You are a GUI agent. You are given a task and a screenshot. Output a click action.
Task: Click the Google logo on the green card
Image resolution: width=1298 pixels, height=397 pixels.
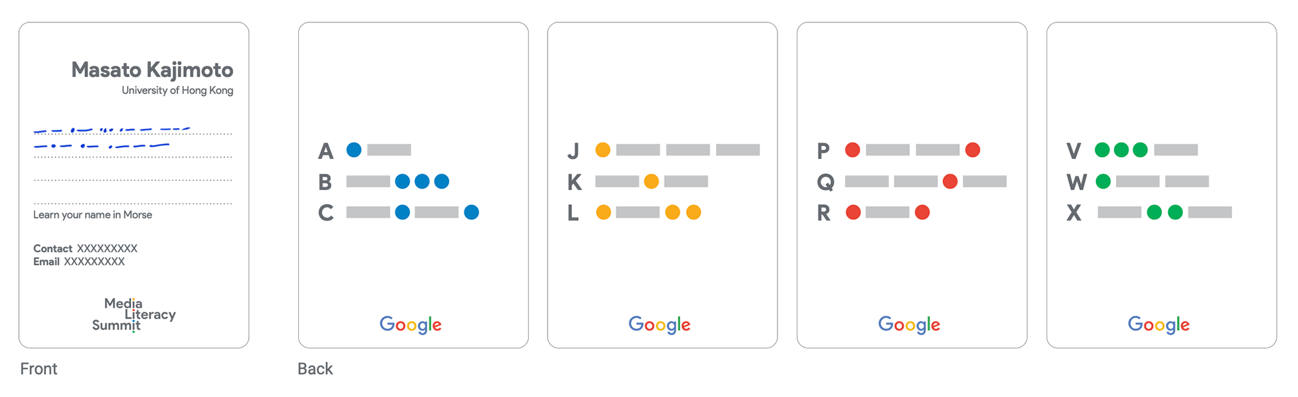point(1158,325)
